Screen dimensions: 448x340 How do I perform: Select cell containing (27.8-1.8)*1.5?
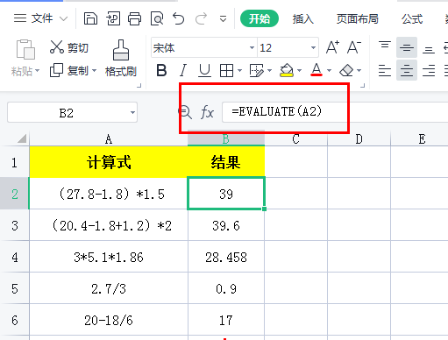tap(109, 194)
